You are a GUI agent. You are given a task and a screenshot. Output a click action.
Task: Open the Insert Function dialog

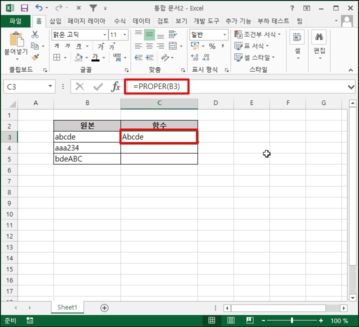point(115,86)
